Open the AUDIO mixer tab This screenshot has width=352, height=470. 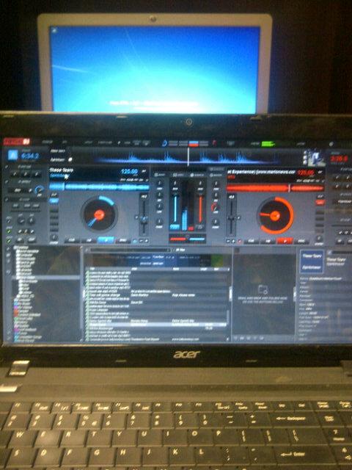[x=159, y=175]
